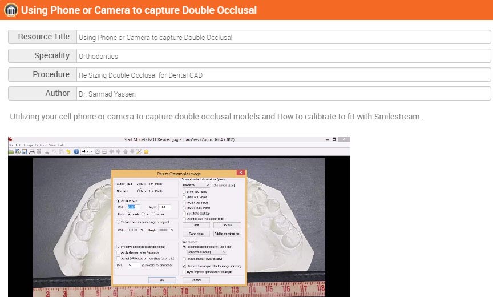Viewport: 493px width, 297px height.
Task: Click the Speciality field showing Orthodontics
Action: click(284, 56)
